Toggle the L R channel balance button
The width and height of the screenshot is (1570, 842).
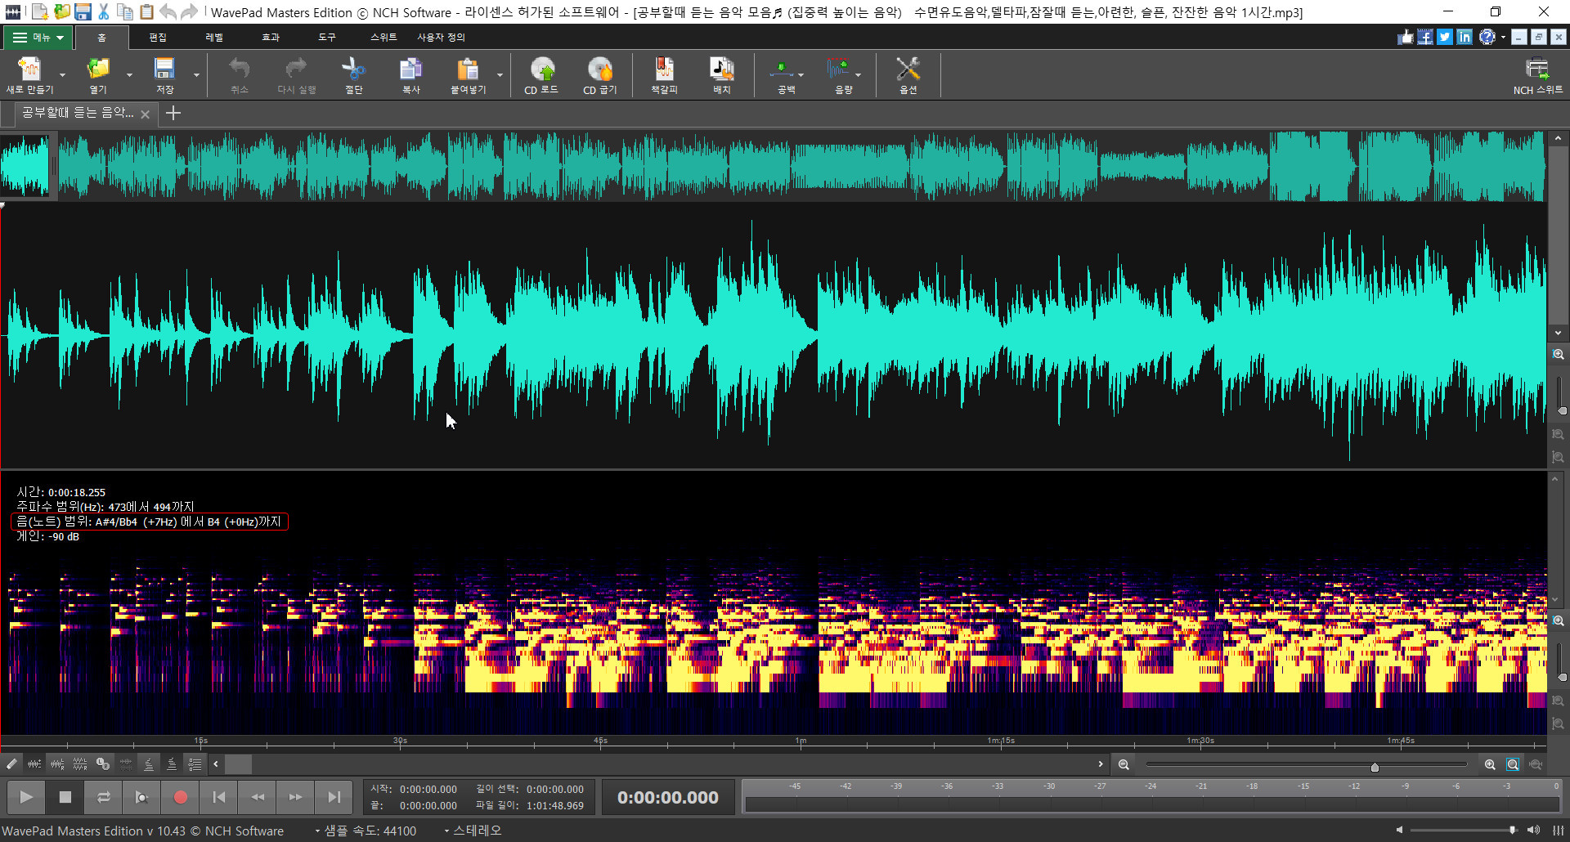tap(103, 764)
